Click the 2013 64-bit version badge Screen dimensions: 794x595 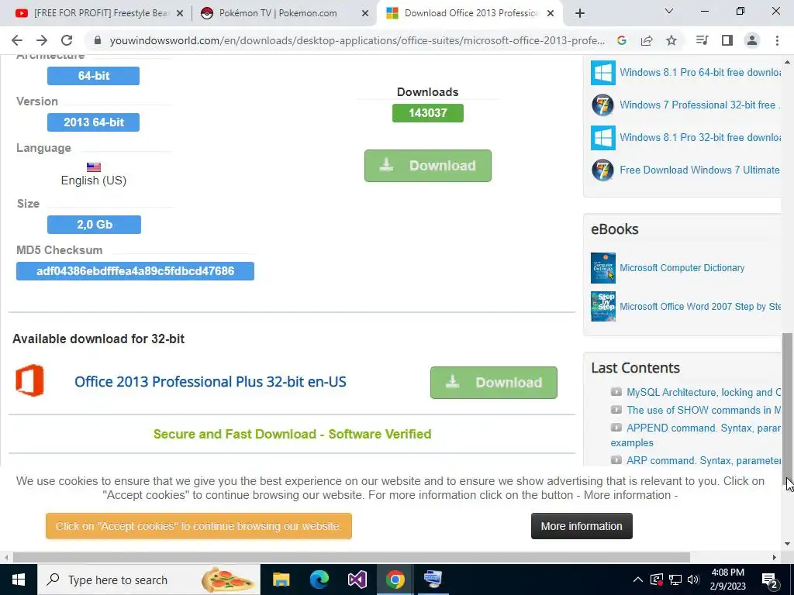tap(93, 122)
